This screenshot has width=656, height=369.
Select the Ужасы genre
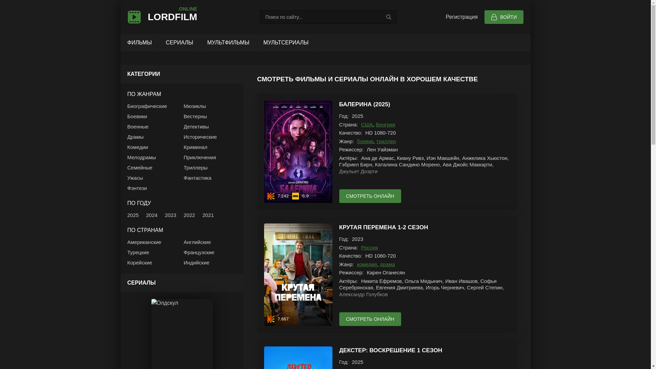tap(135, 178)
